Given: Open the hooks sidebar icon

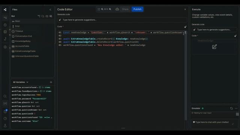Looking at the screenshot, I should (x=5, y=39).
